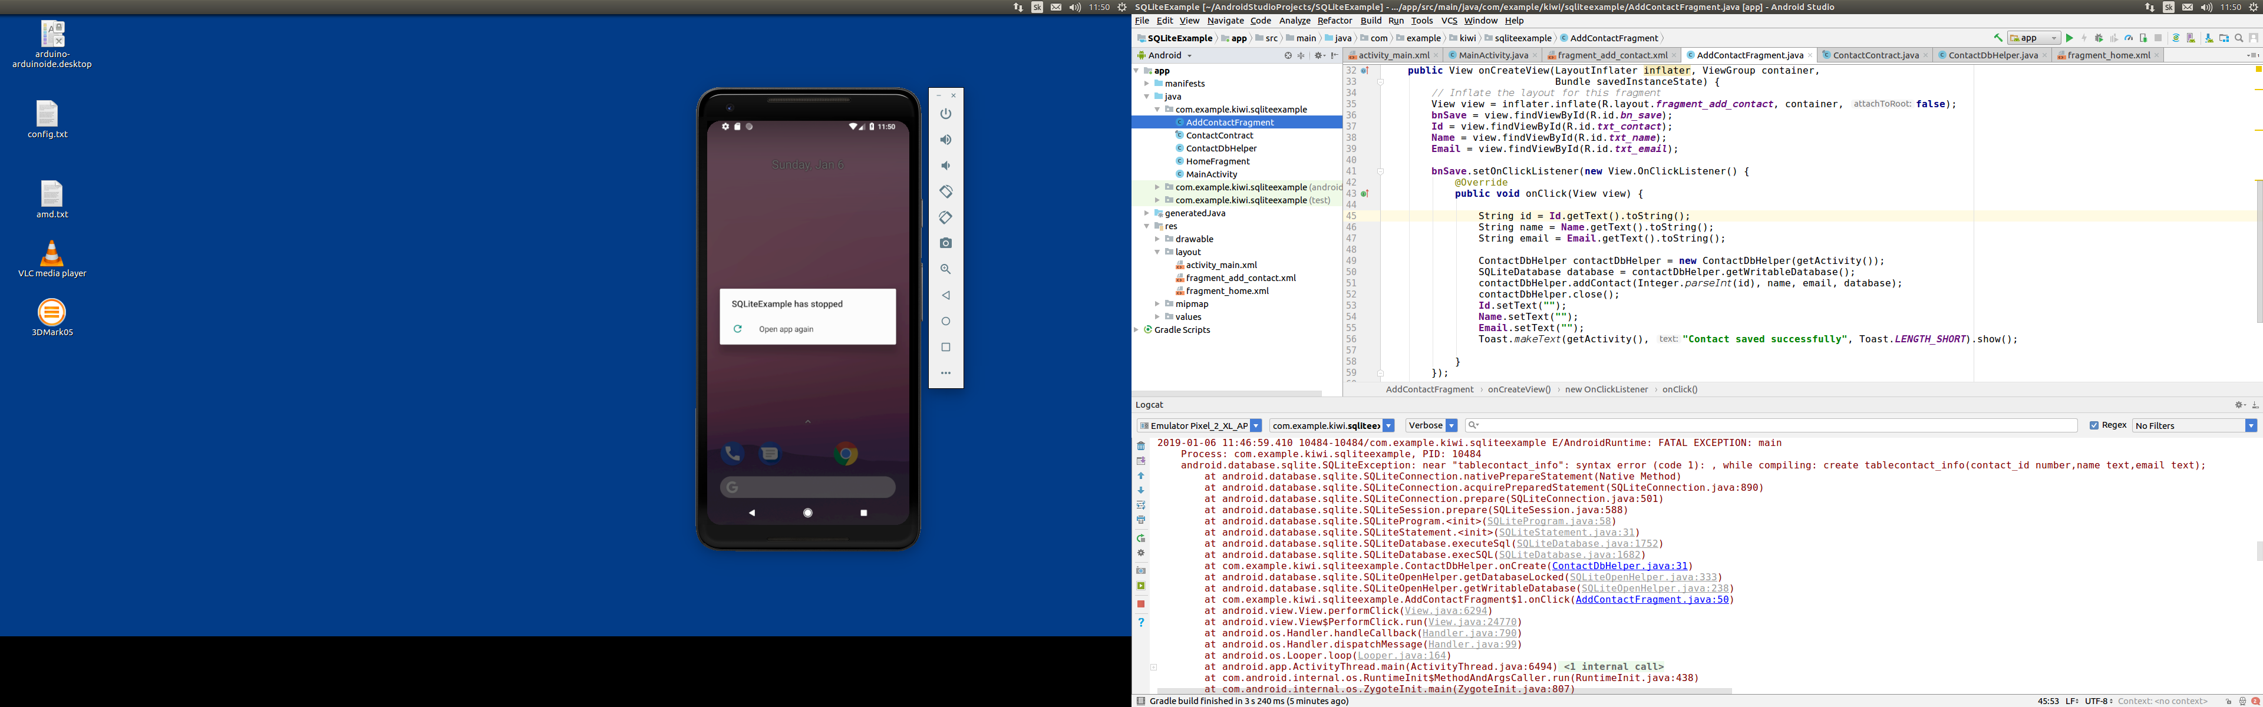This screenshot has height=707, width=2263.
Task: Collapse the layout folder in project tree
Action: [1158, 252]
